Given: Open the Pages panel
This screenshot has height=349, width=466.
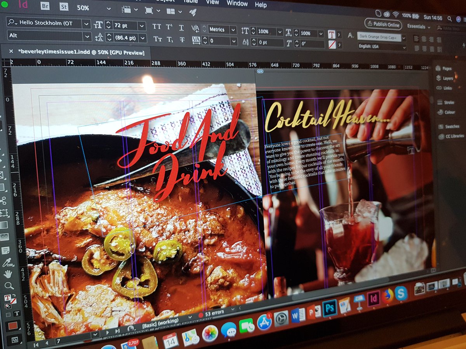Looking at the screenshot, I should tap(443, 68).
